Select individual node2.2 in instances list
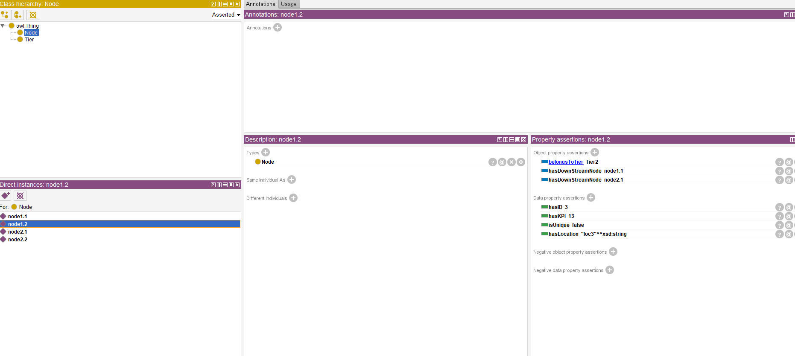This screenshot has width=795, height=356. pos(18,240)
